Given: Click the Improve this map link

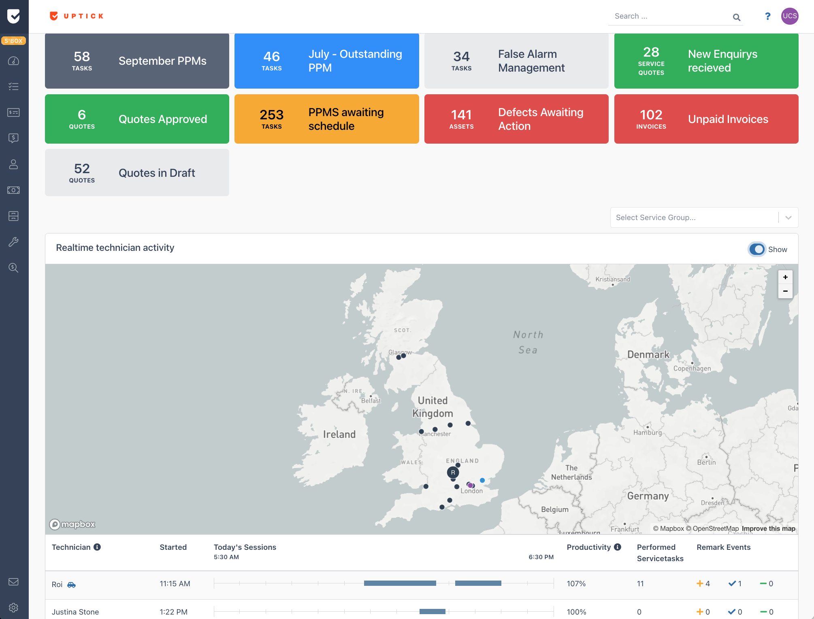Looking at the screenshot, I should tap(768, 528).
